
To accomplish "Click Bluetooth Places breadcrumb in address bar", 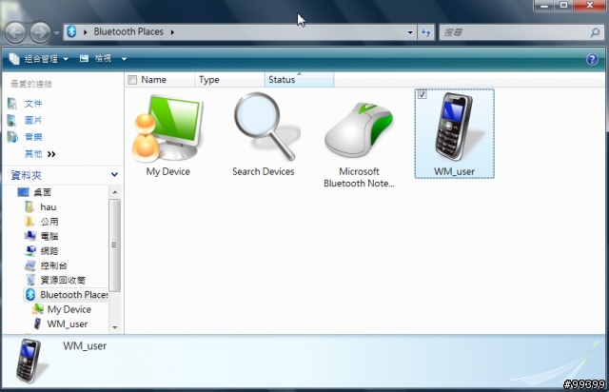I will [x=128, y=31].
